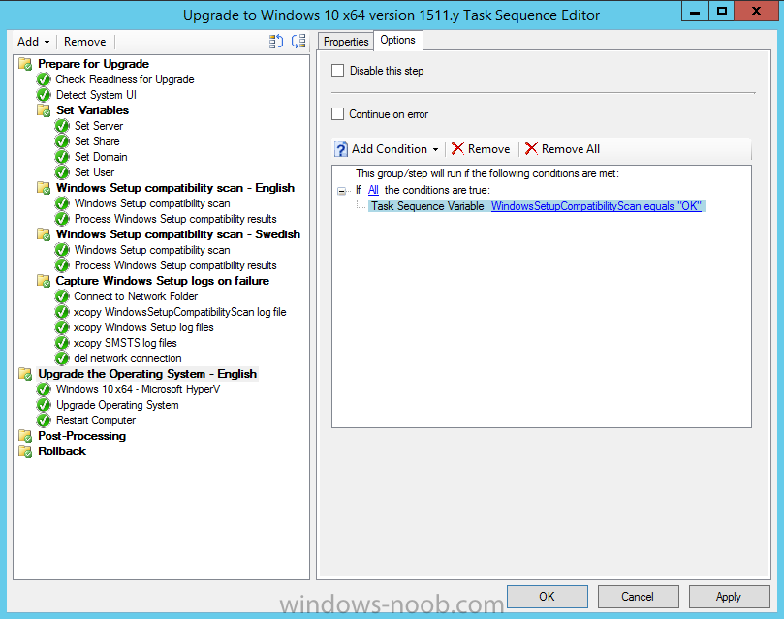Image resolution: width=784 pixels, height=619 pixels.
Task: Select Process Windows Setup compatibility results under Swedish
Action: tap(175, 265)
